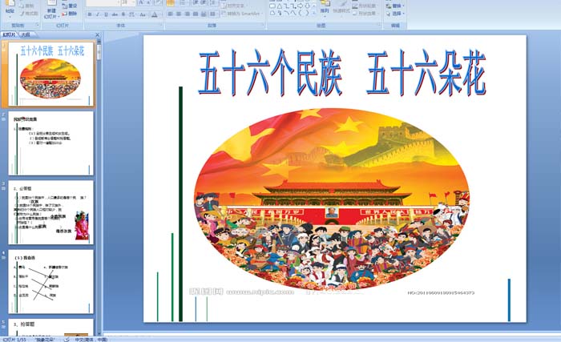Screen dimensions: 561x342
Task: Select slide 3 thumbnail with 必答题
Action: (50, 212)
